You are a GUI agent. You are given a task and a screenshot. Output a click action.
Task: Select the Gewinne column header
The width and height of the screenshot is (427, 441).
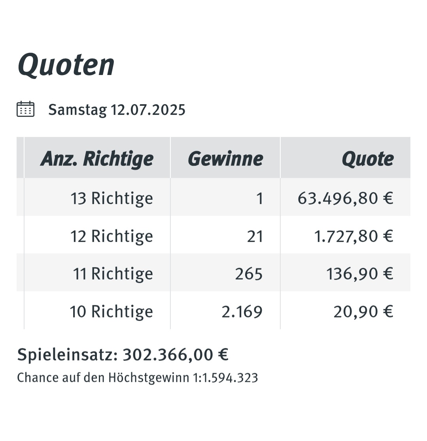(225, 159)
